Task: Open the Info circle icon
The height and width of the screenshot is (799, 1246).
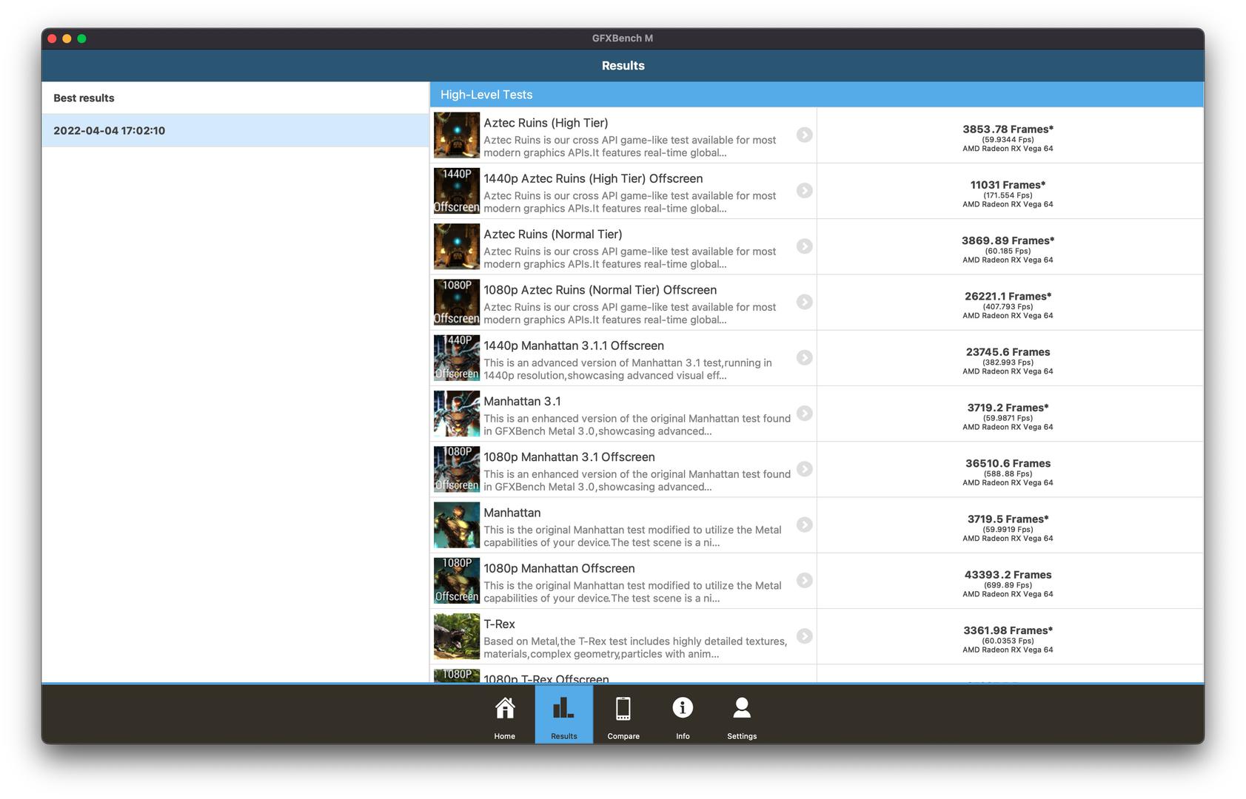Action: [683, 707]
